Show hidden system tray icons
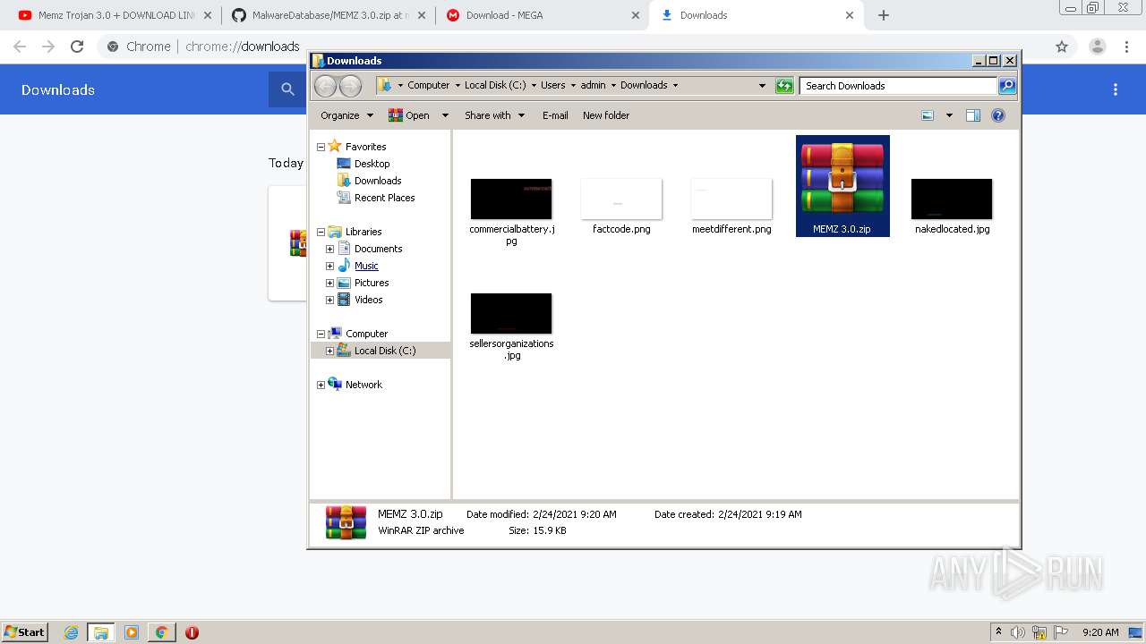The image size is (1146, 644). click(x=998, y=632)
